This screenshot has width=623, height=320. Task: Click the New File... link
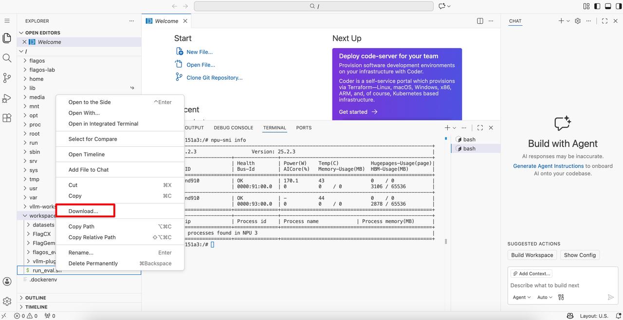200,52
